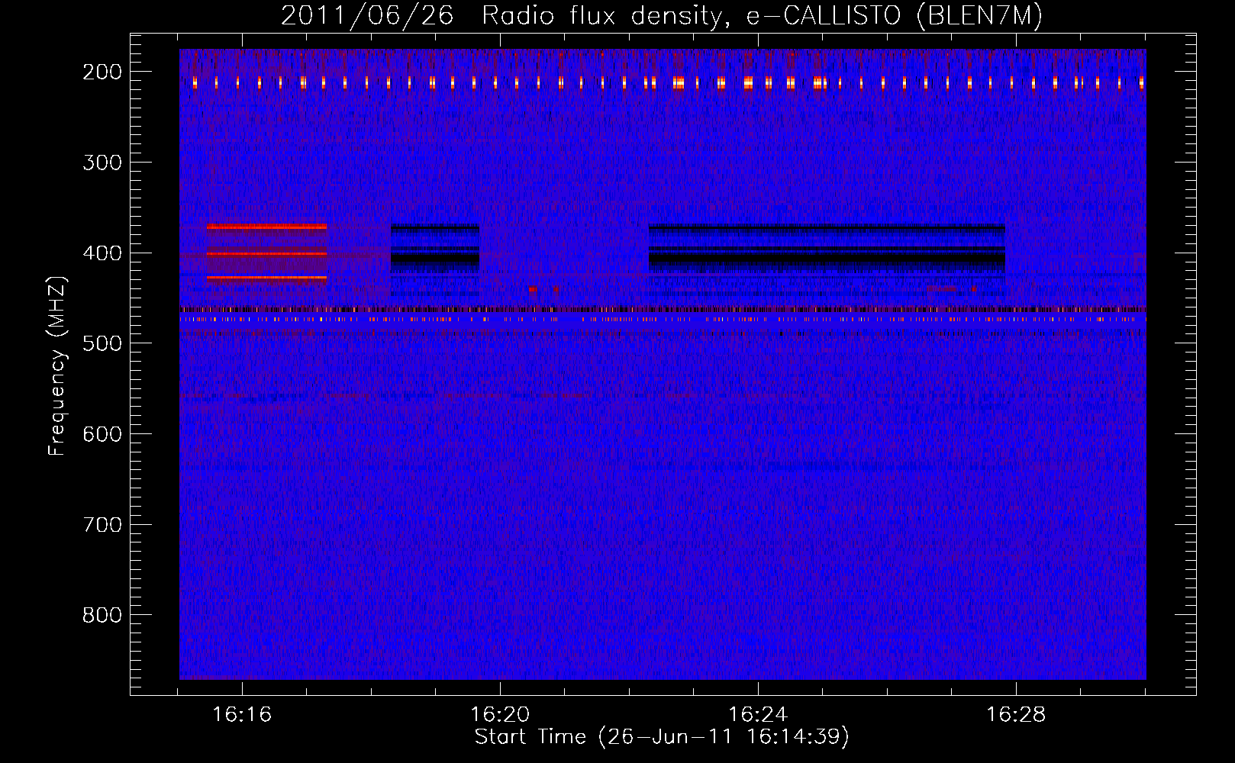Click the 16:20 time tick label
The width and height of the screenshot is (1235, 763).
pos(500,715)
